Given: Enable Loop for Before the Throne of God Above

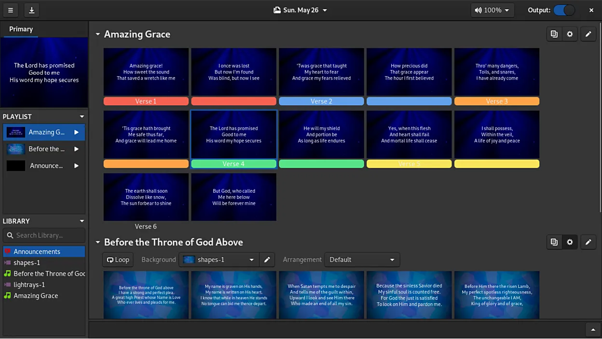Looking at the screenshot, I should 117,259.
